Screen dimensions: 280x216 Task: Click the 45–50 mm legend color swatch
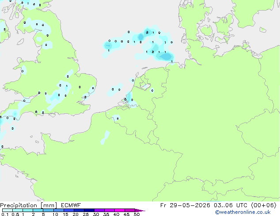click(x=130, y=210)
